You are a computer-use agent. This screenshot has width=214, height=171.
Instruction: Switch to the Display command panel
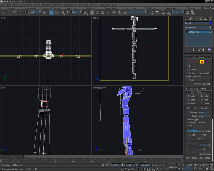pyautogui.click(x=205, y=19)
